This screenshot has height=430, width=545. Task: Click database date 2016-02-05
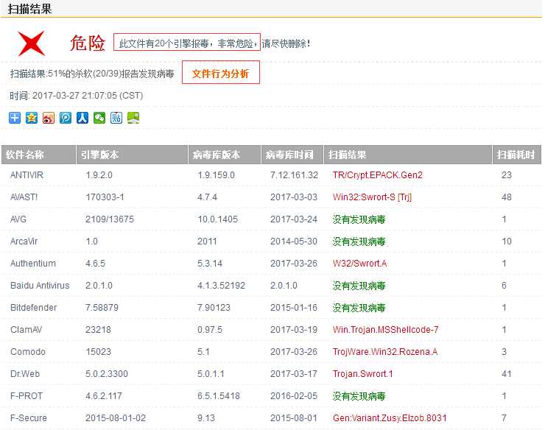pos(294,396)
